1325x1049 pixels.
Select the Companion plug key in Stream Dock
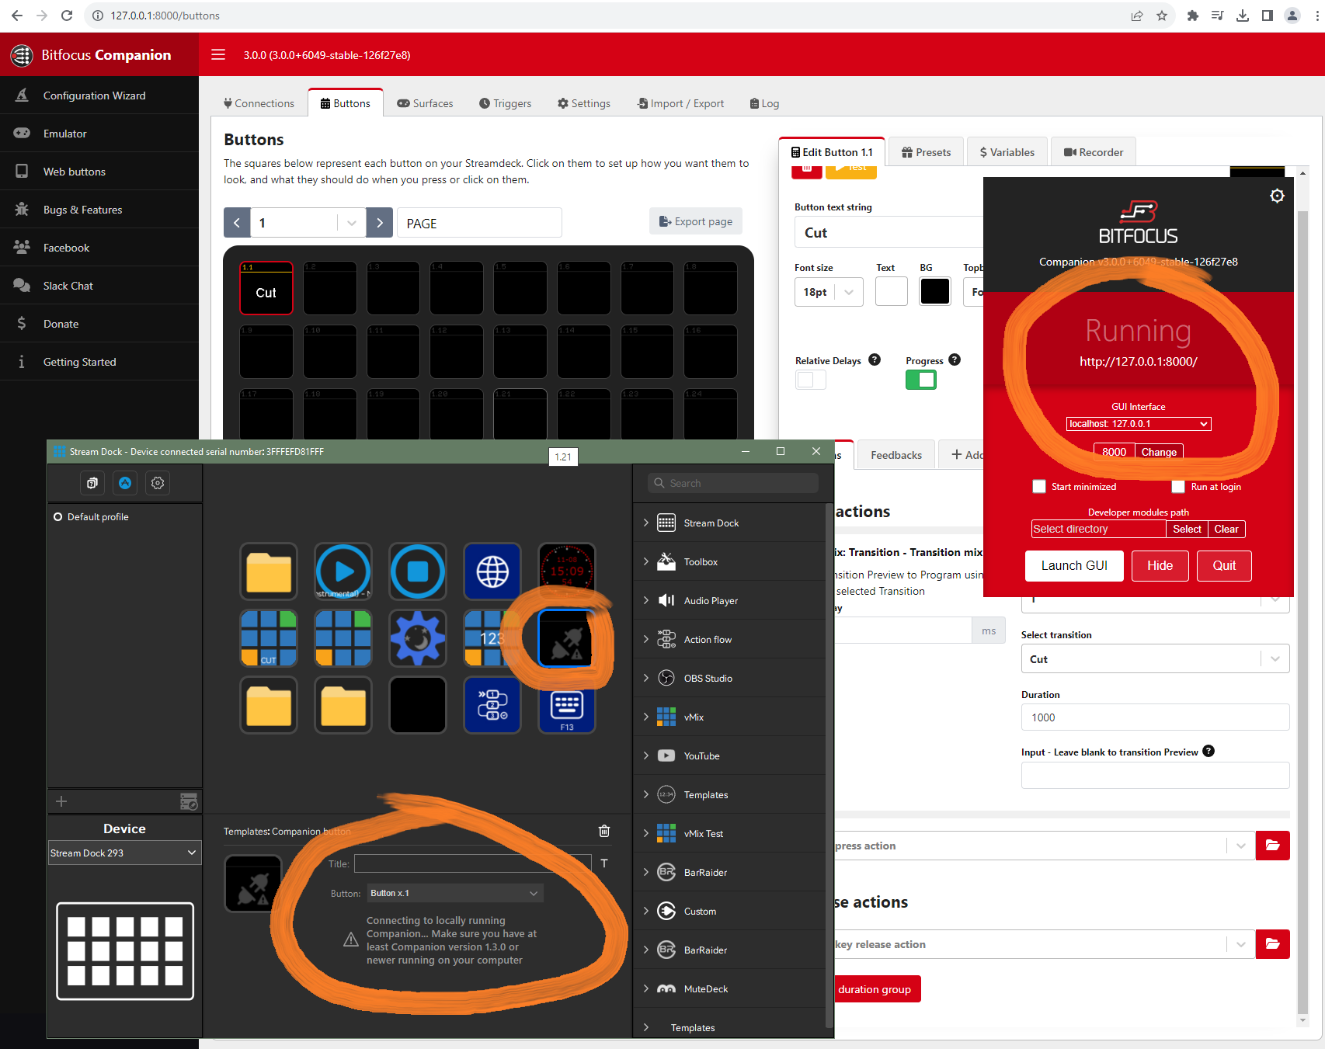click(x=567, y=638)
